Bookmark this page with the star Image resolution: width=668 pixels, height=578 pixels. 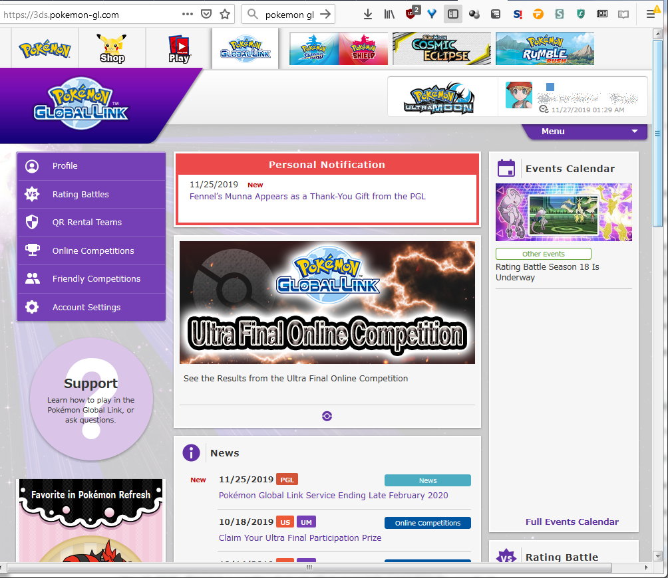tap(225, 15)
